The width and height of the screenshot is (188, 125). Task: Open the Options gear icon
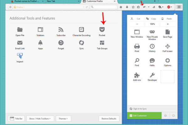[x=168, y=61]
